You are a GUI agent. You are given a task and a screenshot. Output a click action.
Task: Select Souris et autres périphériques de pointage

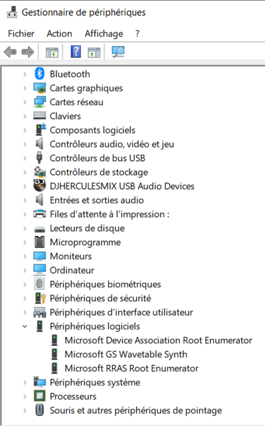point(135,410)
